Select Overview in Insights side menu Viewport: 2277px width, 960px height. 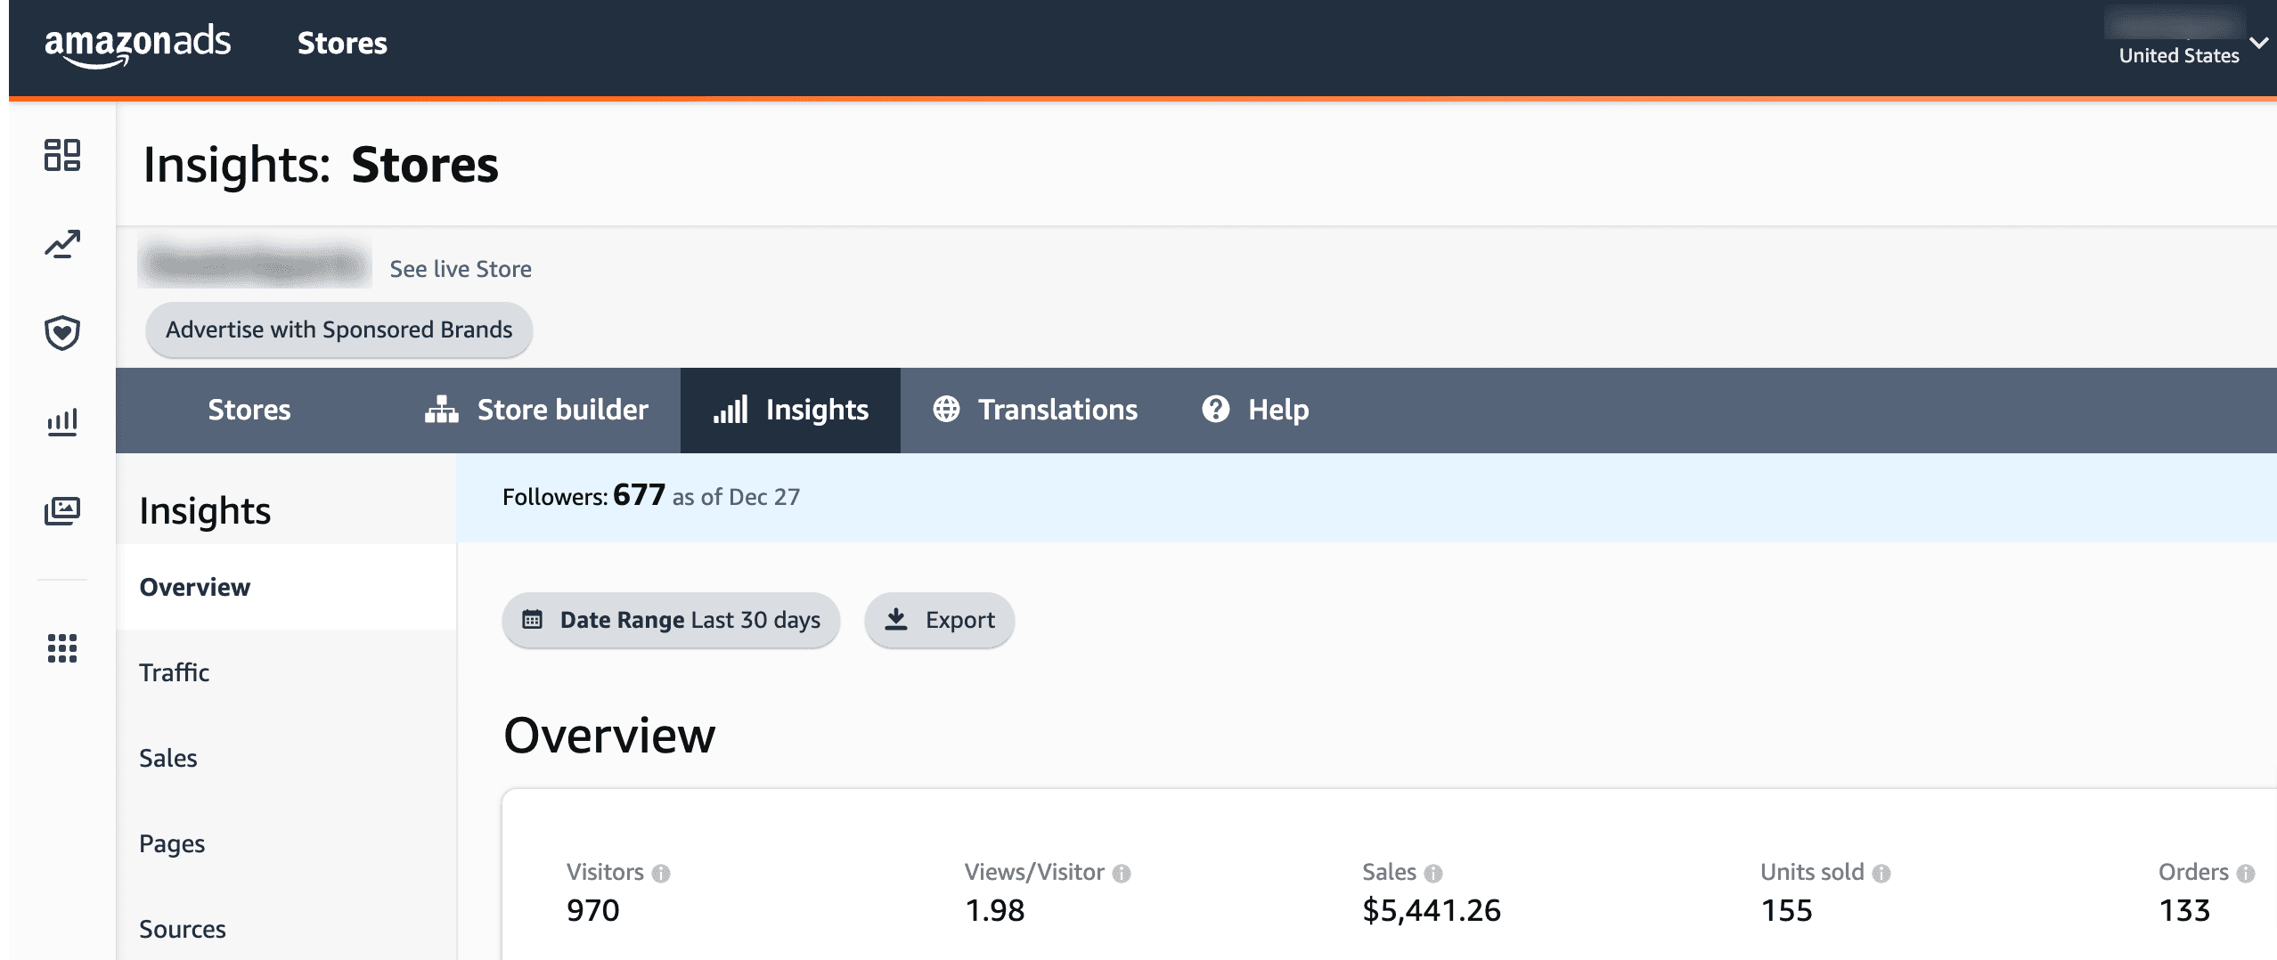pos(286,587)
